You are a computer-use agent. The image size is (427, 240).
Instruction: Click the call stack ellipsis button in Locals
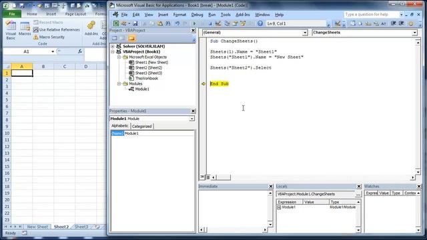coord(358,194)
